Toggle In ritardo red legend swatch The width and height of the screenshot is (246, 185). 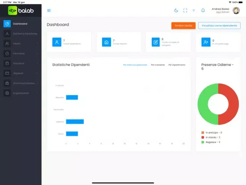[x=203, y=137]
